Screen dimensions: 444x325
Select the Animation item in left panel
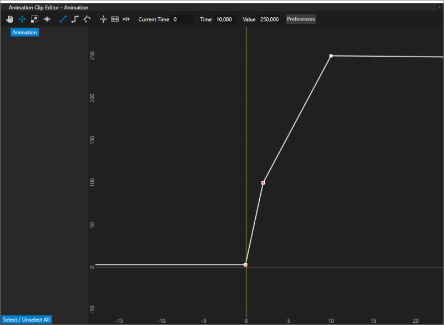24,32
